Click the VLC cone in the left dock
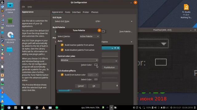Screen dimensions: 197x110 tap(2, 101)
